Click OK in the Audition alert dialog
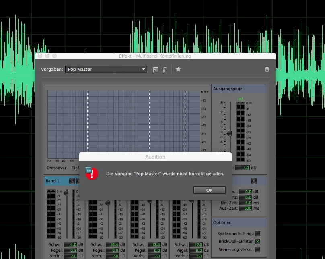 209,190
